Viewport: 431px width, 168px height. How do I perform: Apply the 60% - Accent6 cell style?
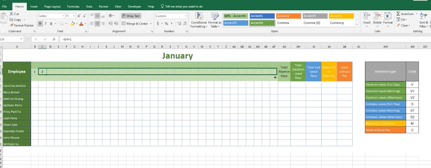235,16
